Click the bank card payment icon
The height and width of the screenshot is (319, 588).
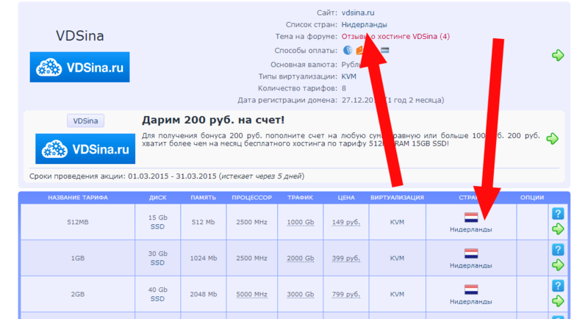click(x=385, y=50)
